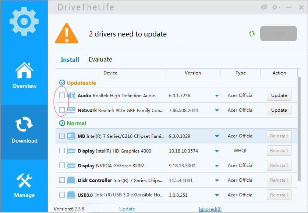The height and width of the screenshot is (213, 308).
Task: Click the NVIDIA GeForce display icon
Action: pos(71,165)
